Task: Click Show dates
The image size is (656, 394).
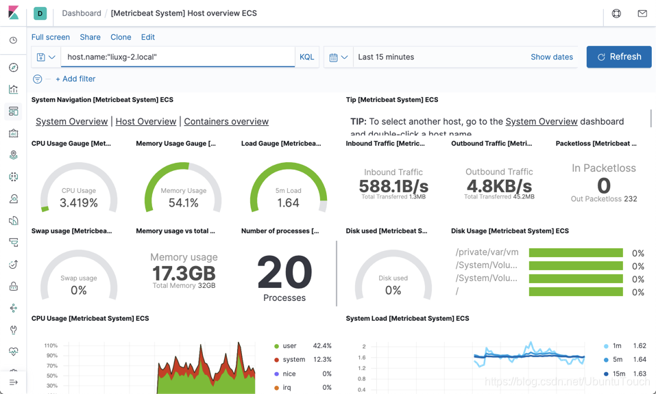Action: click(552, 57)
